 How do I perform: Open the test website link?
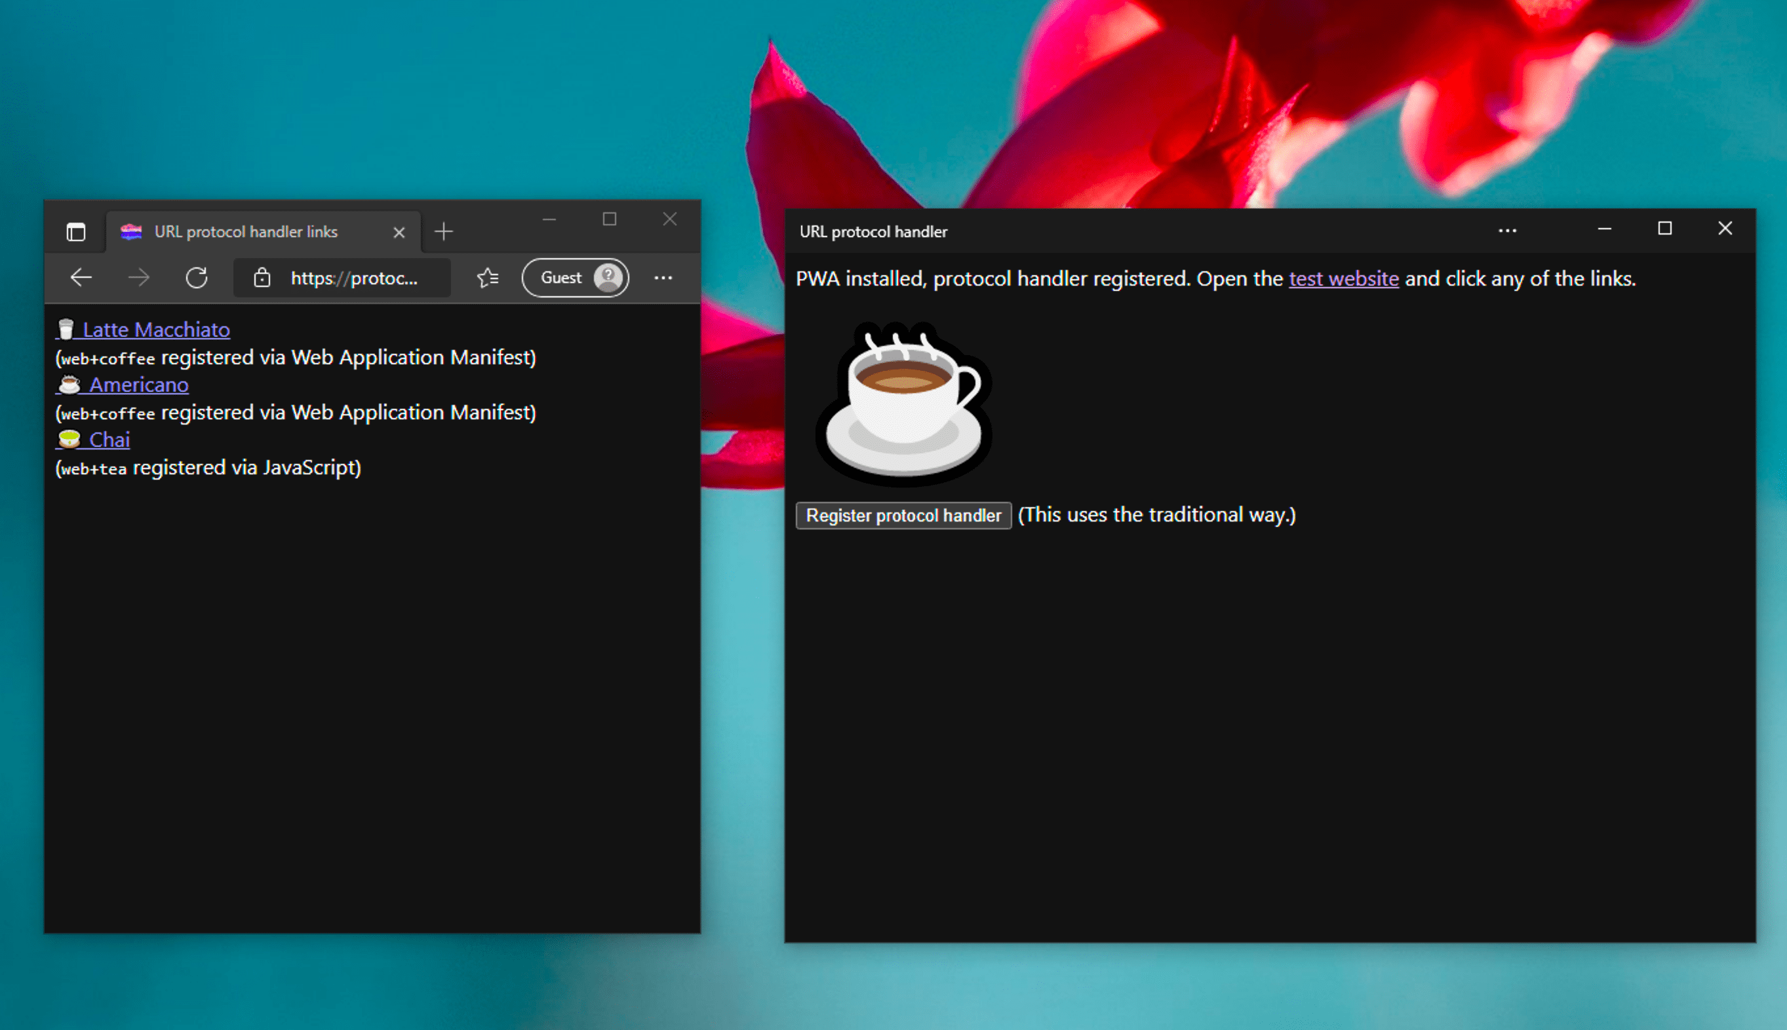pyautogui.click(x=1341, y=280)
